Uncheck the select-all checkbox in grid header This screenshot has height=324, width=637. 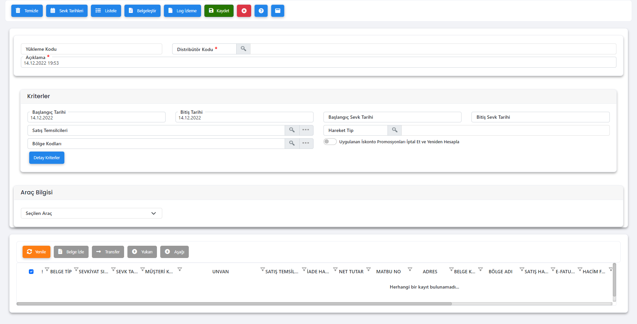click(x=31, y=272)
